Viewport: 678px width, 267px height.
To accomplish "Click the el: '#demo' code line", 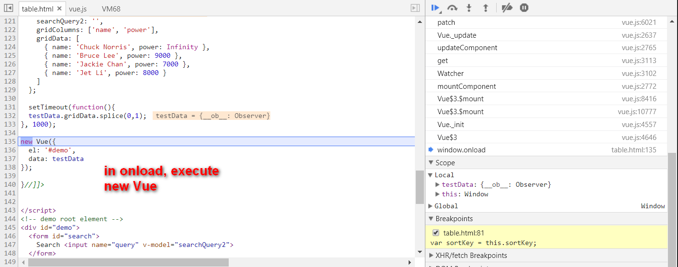I will (x=52, y=150).
